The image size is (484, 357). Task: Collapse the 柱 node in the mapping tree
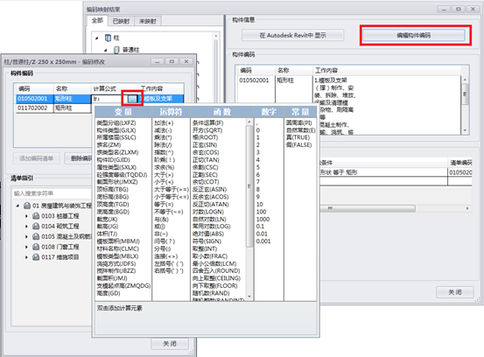coord(97,38)
